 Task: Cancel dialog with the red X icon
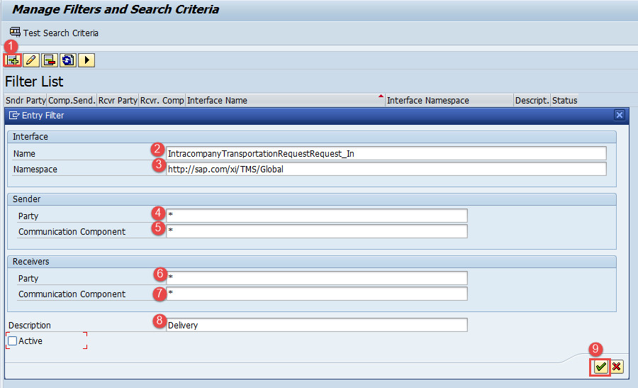click(617, 367)
